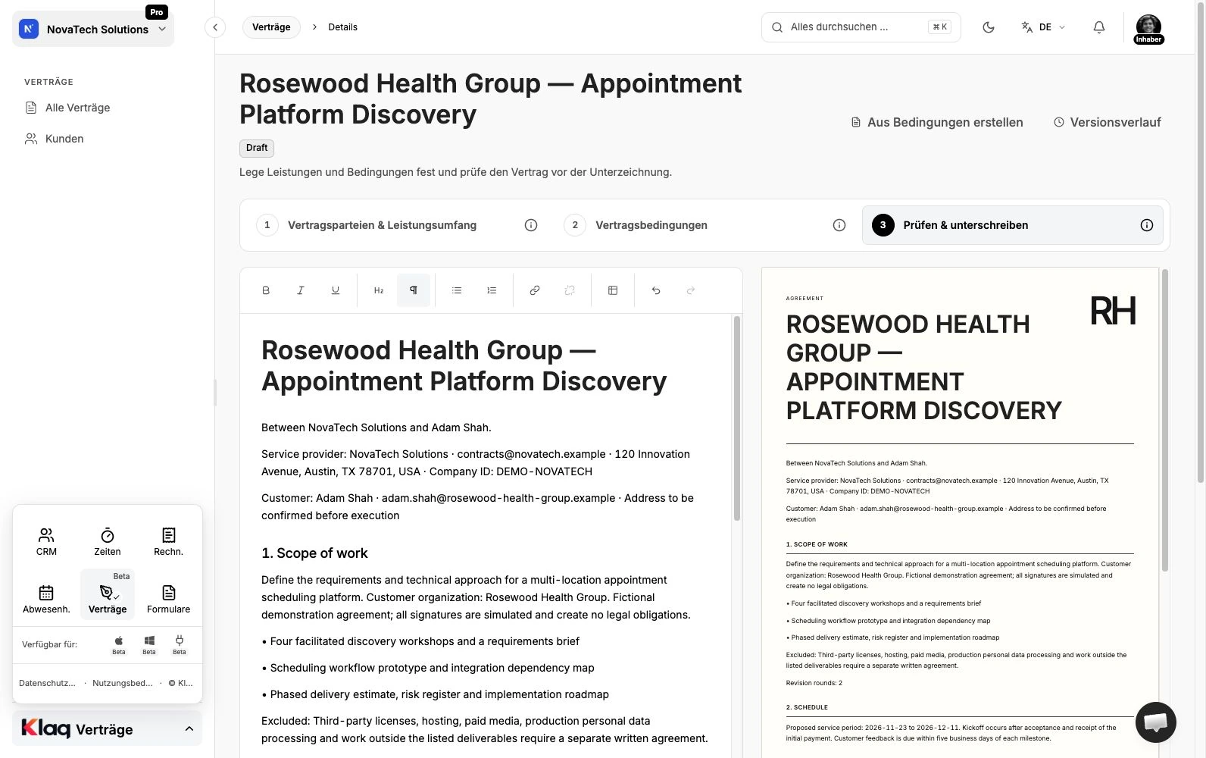The image size is (1206, 758).
Task: Collapse the Klaq Verträge app switcher
Action: coord(108,728)
